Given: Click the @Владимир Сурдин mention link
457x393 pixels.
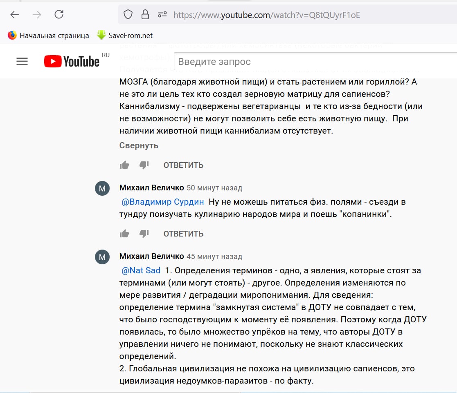Looking at the screenshot, I should click(163, 202).
